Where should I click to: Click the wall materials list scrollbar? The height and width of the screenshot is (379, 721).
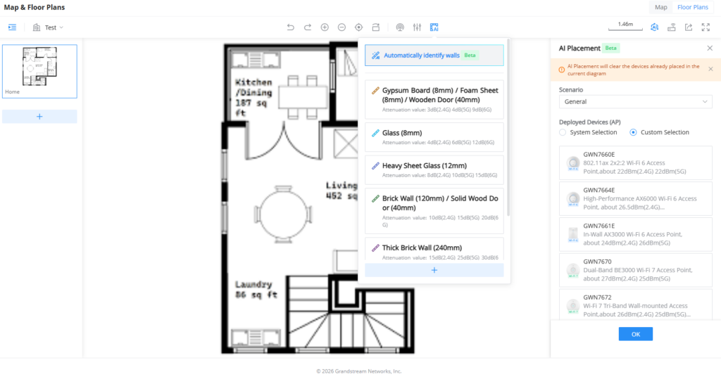coord(508,129)
